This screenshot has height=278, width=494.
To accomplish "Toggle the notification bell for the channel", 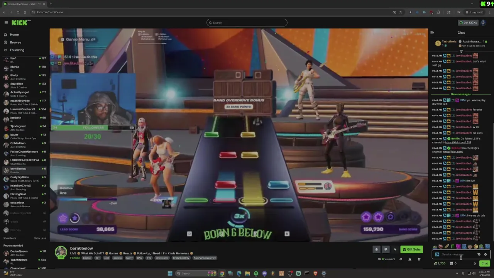I will click(x=377, y=249).
